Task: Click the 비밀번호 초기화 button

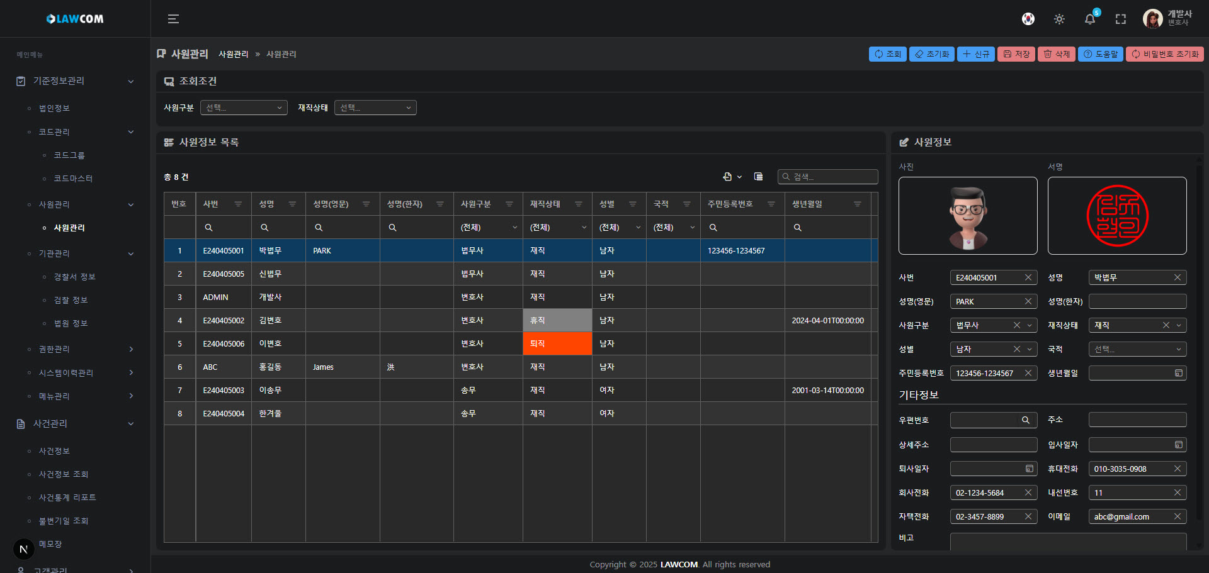Action: point(1164,54)
